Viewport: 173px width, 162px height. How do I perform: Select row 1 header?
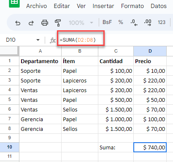(x=9, y=61)
